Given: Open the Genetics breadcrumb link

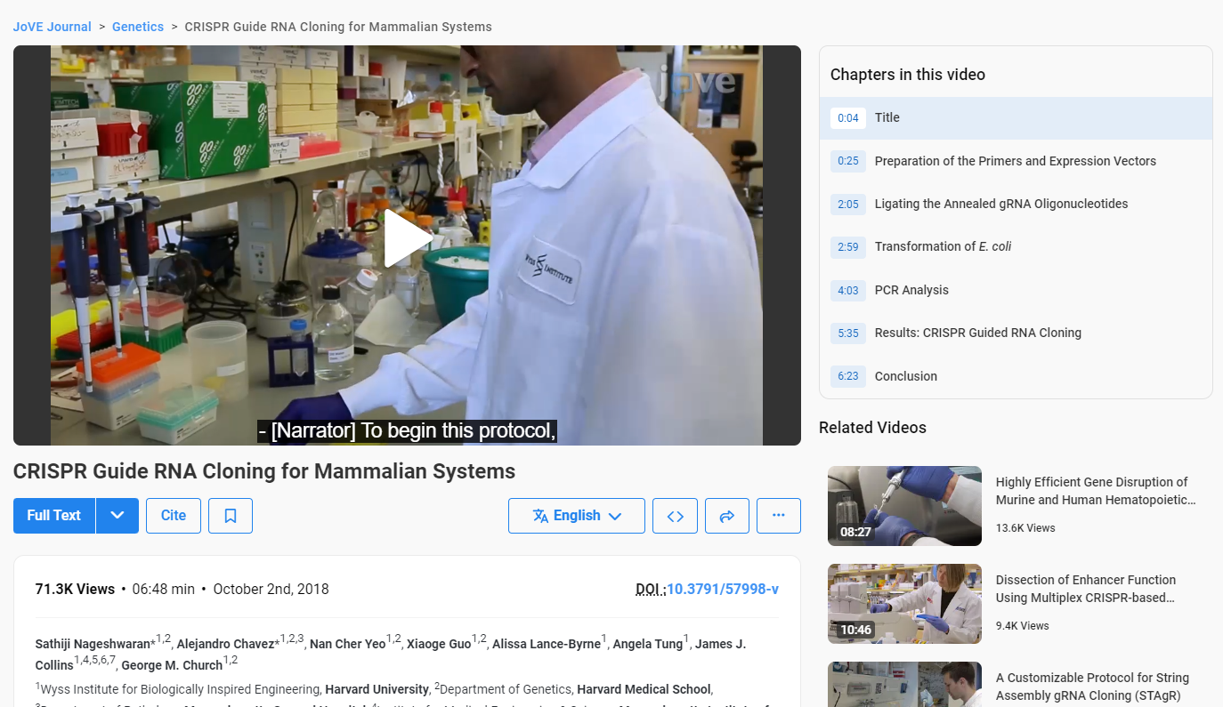Looking at the screenshot, I should point(138,27).
